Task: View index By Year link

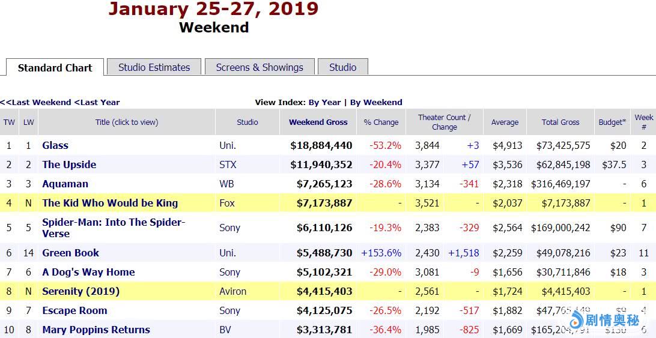Action: [324, 102]
